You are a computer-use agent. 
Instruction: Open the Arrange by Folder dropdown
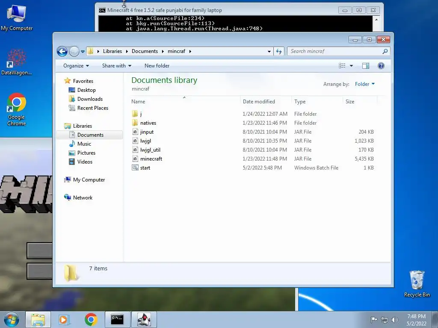[x=364, y=84]
